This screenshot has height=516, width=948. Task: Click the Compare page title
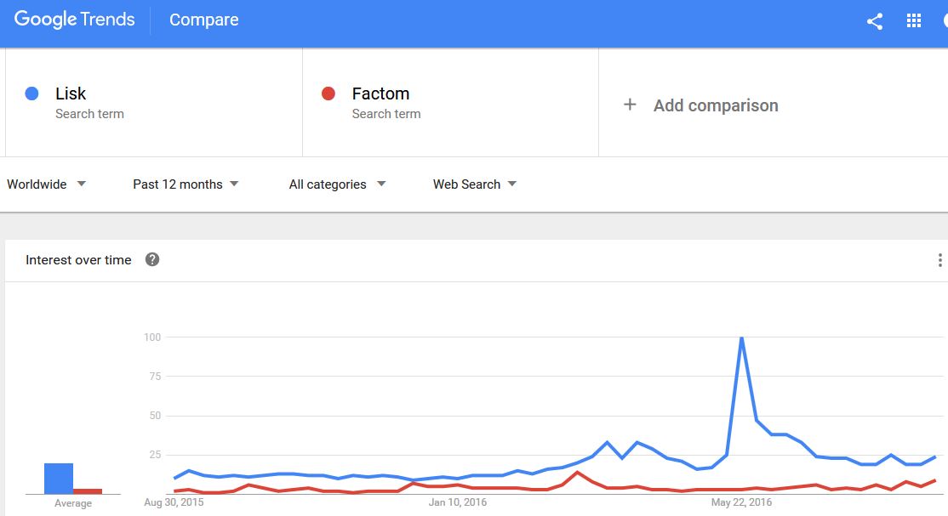point(203,20)
